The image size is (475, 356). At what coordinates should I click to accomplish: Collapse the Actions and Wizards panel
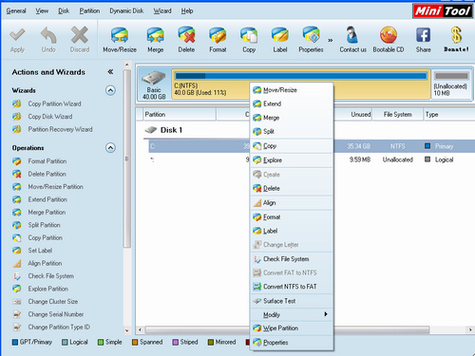[110, 72]
